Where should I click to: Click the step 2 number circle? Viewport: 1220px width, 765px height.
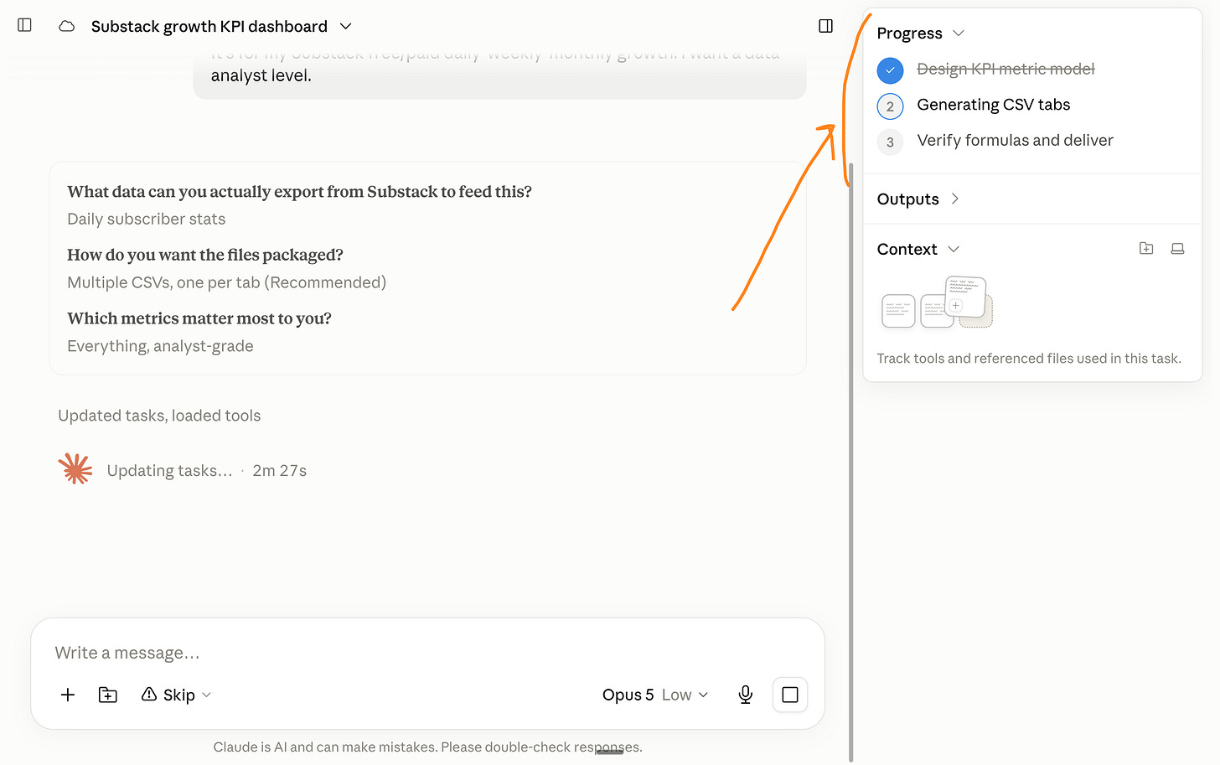(x=890, y=106)
